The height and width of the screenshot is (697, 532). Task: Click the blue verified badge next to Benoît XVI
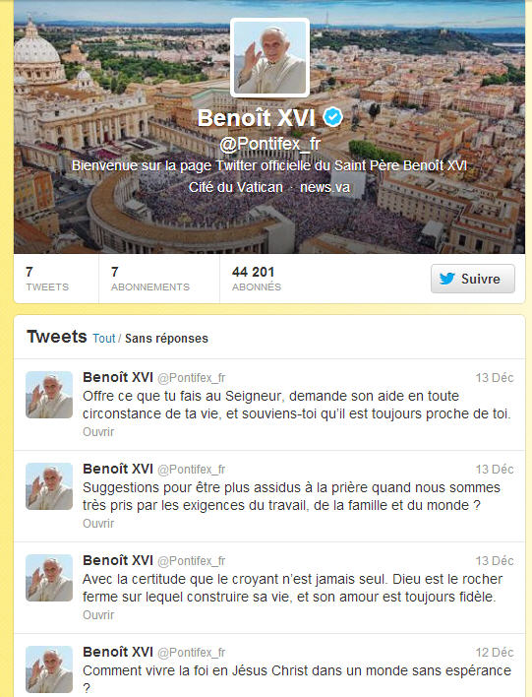click(332, 117)
